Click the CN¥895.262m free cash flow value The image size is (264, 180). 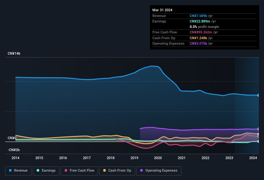(x=204, y=32)
